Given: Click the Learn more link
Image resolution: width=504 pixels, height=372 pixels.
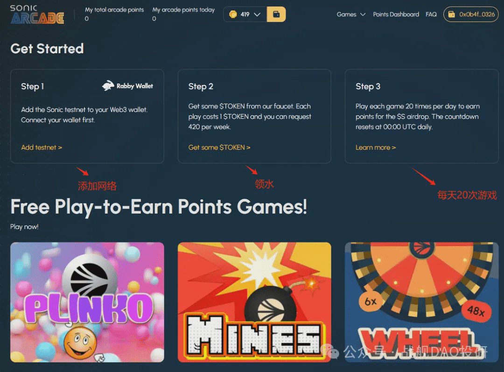Looking at the screenshot, I should click(375, 147).
